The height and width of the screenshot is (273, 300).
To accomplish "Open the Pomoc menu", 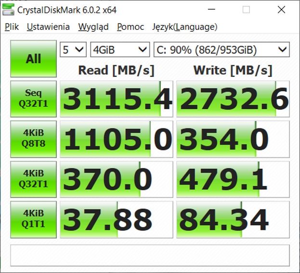I will coord(130,27).
